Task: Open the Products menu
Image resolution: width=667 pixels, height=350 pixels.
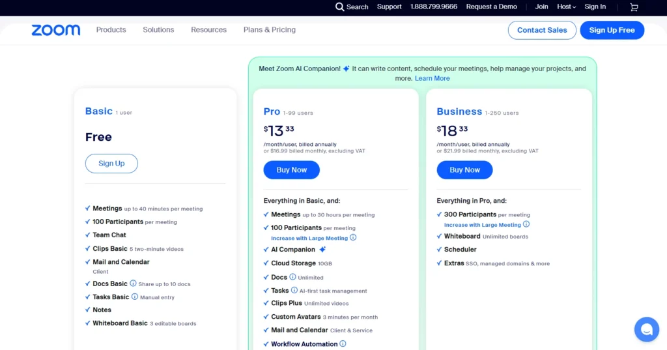Action: tap(111, 30)
